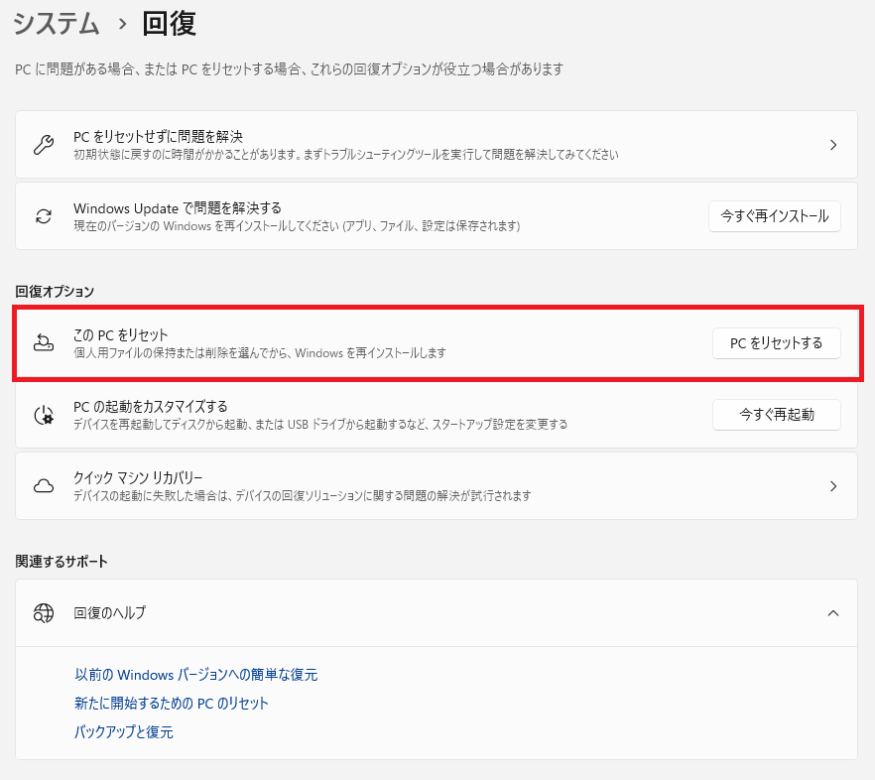Screen dimensions: 875x780
Task: Click the advanced startup gear icon
Action: point(44,415)
